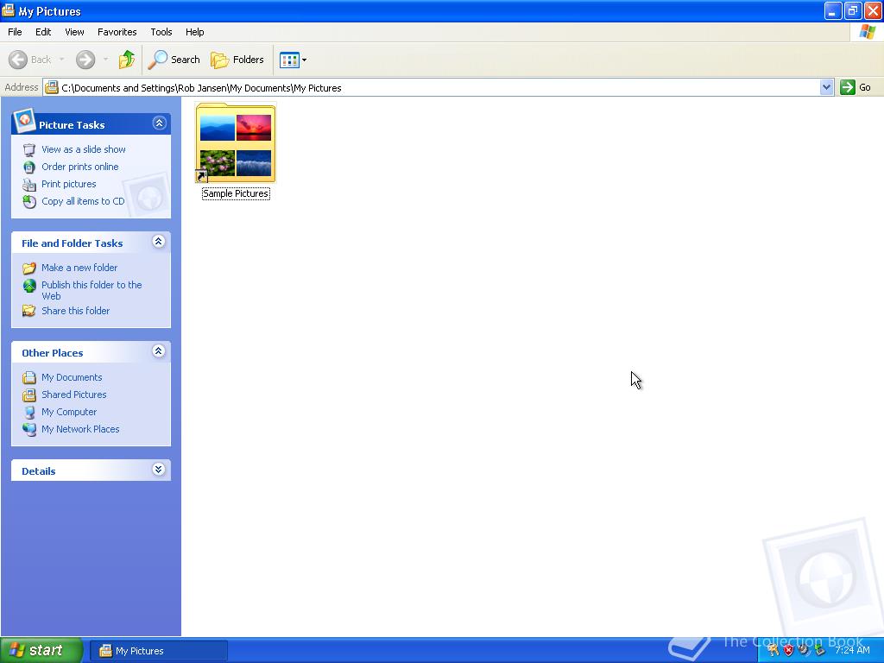Click the Copy to CD disc icon
The width and height of the screenshot is (884, 663).
[x=29, y=202]
